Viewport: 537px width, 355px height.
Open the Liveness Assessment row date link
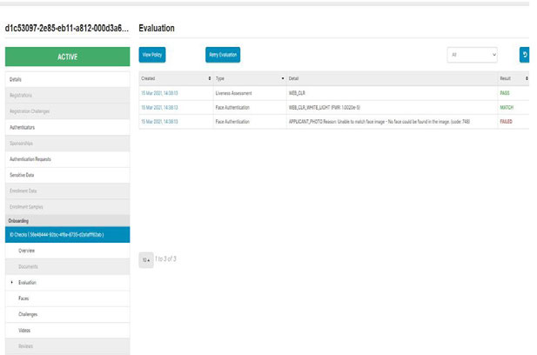click(158, 91)
